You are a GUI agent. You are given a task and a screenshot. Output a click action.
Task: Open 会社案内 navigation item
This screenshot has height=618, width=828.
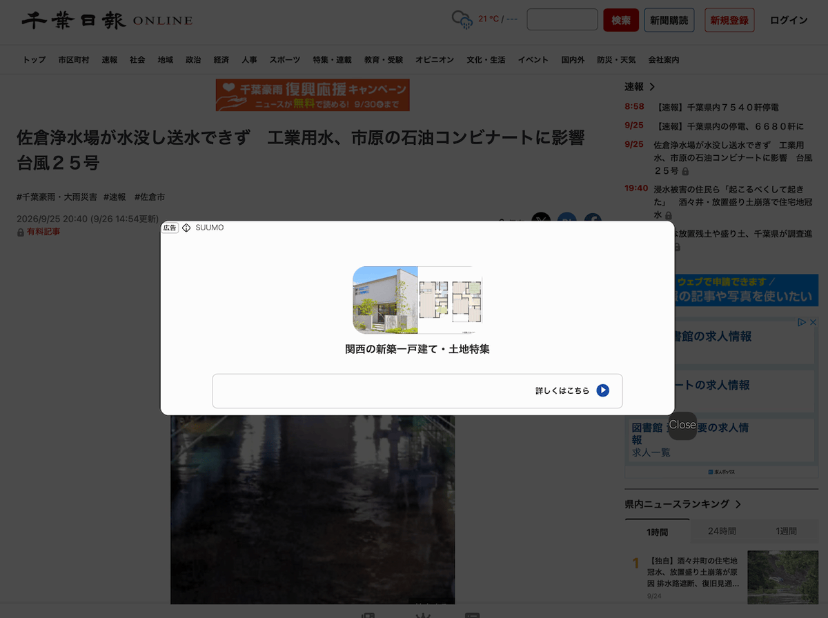point(664,60)
